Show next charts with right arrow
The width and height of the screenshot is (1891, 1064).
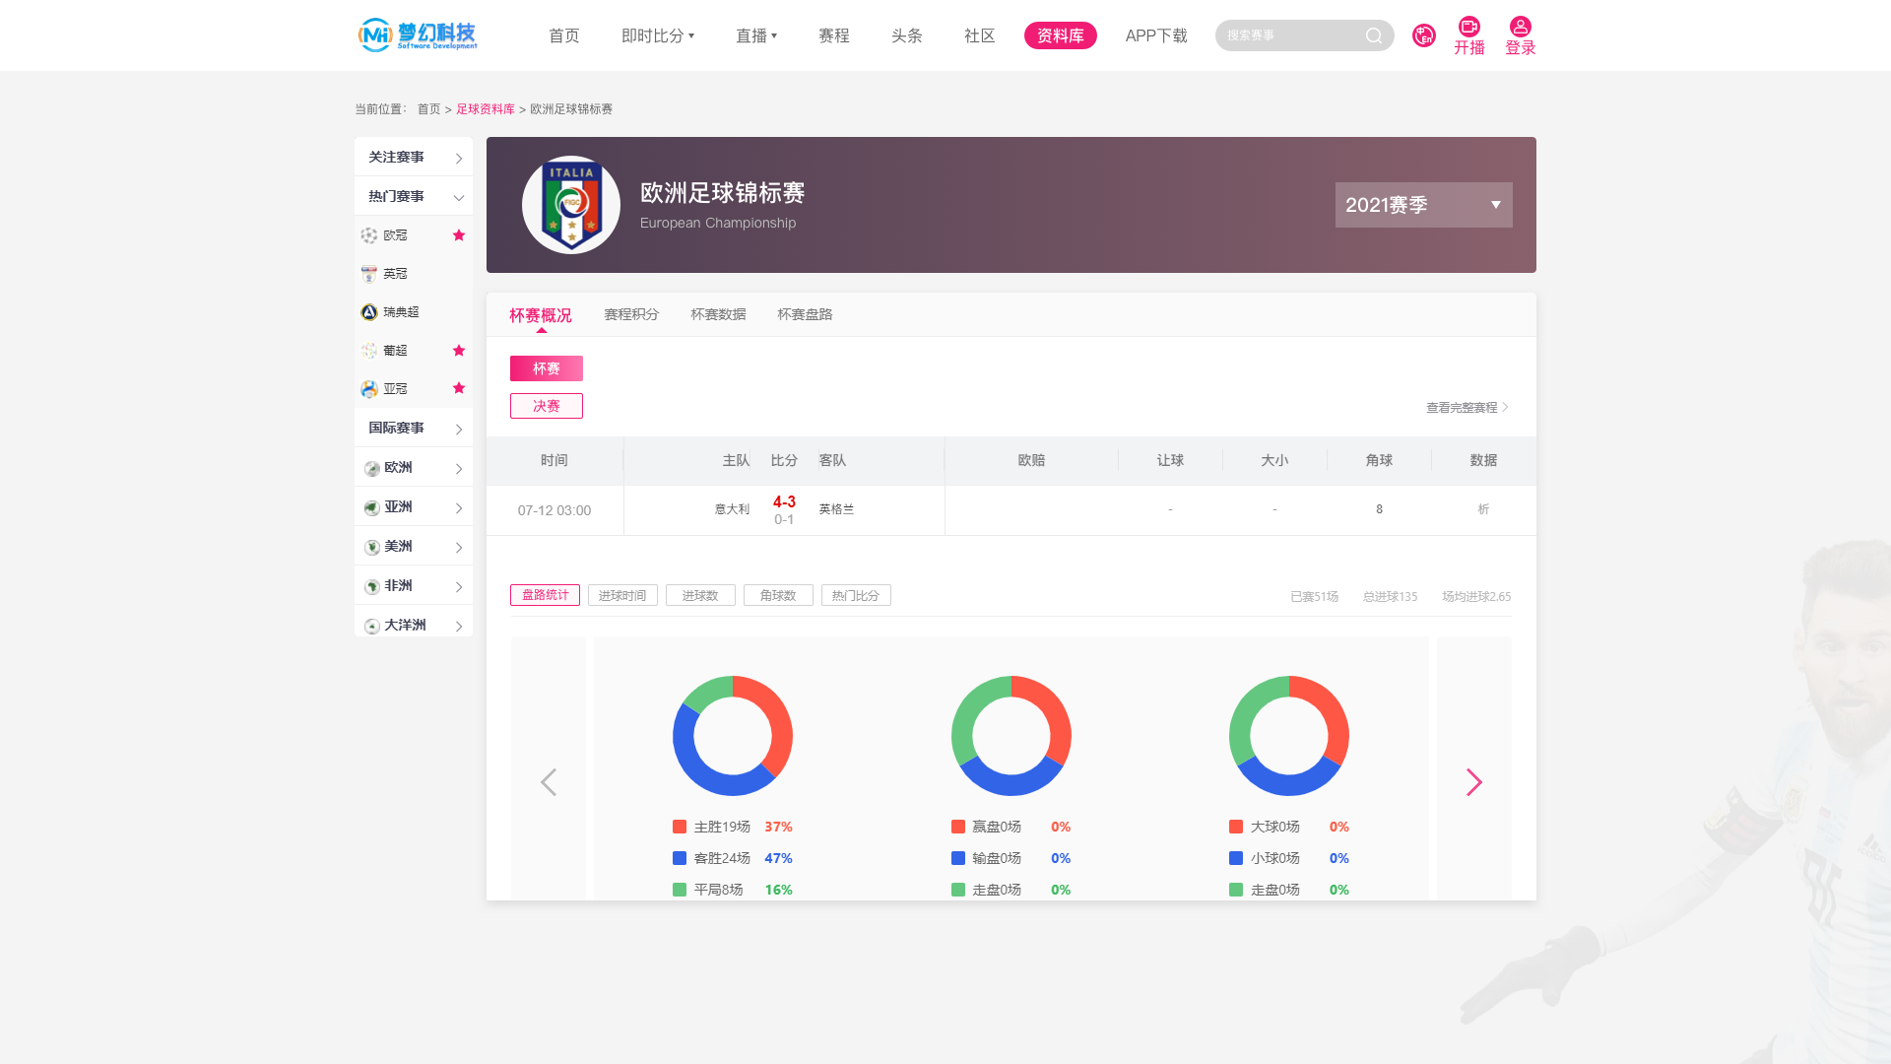[1474, 782]
